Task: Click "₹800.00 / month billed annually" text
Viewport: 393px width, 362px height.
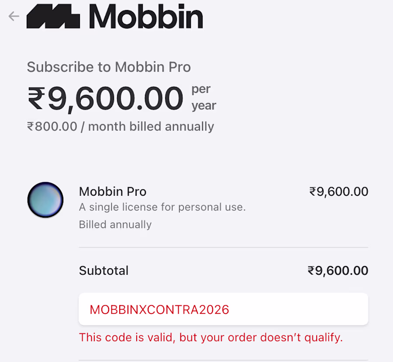Action: [x=121, y=126]
